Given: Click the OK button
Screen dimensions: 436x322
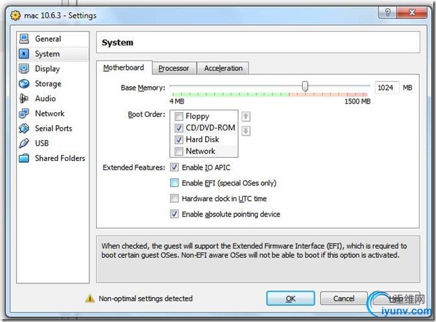Looking at the screenshot, I should 290,298.
